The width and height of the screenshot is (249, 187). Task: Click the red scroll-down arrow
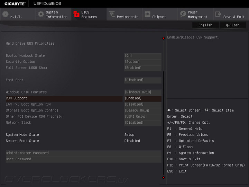163,177
